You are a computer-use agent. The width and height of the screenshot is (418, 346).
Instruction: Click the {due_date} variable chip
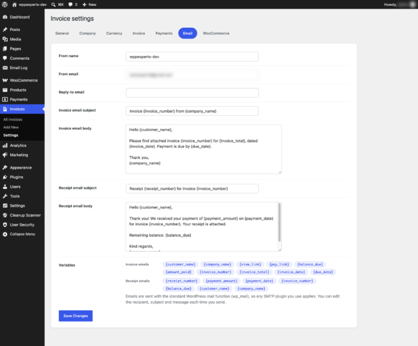tap(323, 272)
